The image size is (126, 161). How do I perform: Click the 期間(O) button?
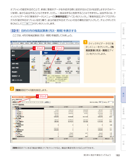pos(15,102)
